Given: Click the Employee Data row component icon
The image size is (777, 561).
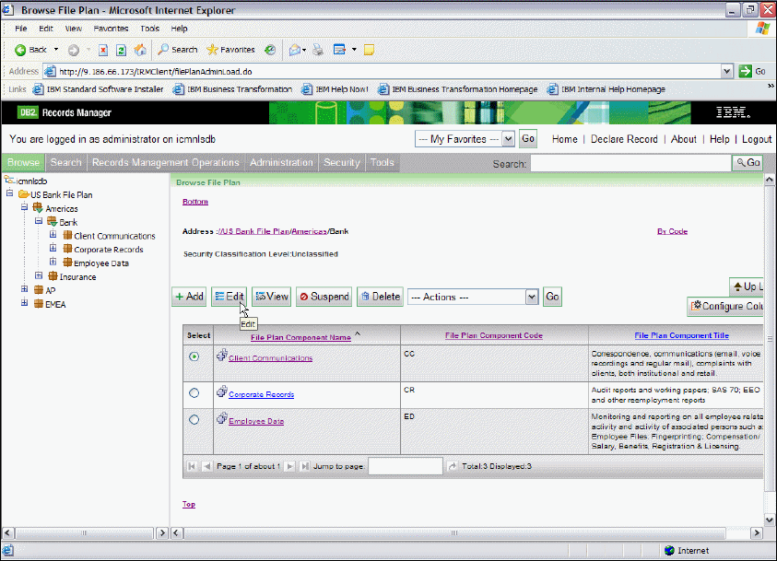Looking at the screenshot, I should [221, 419].
